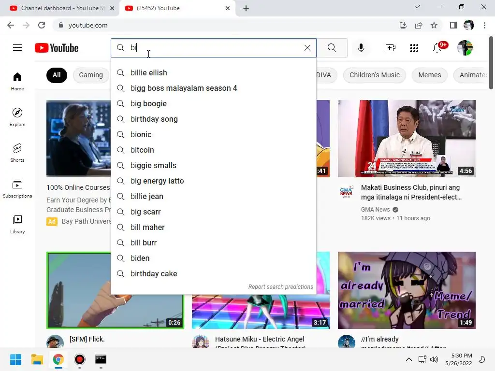
Task: Open the tab search dropdown arrow
Action: (417, 7)
